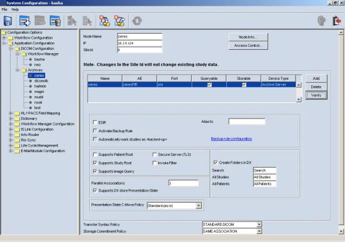The height and width of the screenshot is (242, 345).
Task: Enable Supports Patient Root checkbox
Action: (x=95, y=155)
